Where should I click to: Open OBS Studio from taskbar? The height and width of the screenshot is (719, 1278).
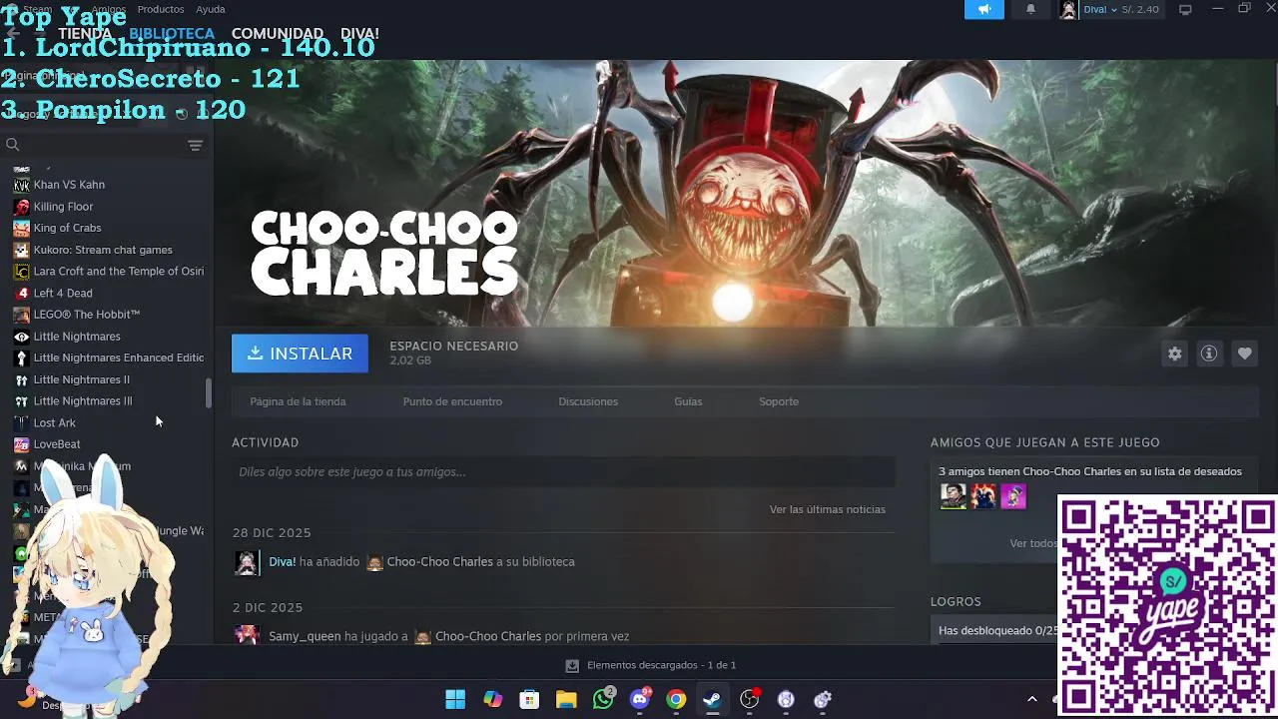pyautogui.click(x=749, y=699)
